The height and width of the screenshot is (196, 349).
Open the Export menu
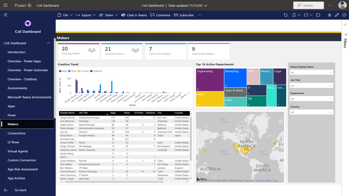[x=86, y=15]
